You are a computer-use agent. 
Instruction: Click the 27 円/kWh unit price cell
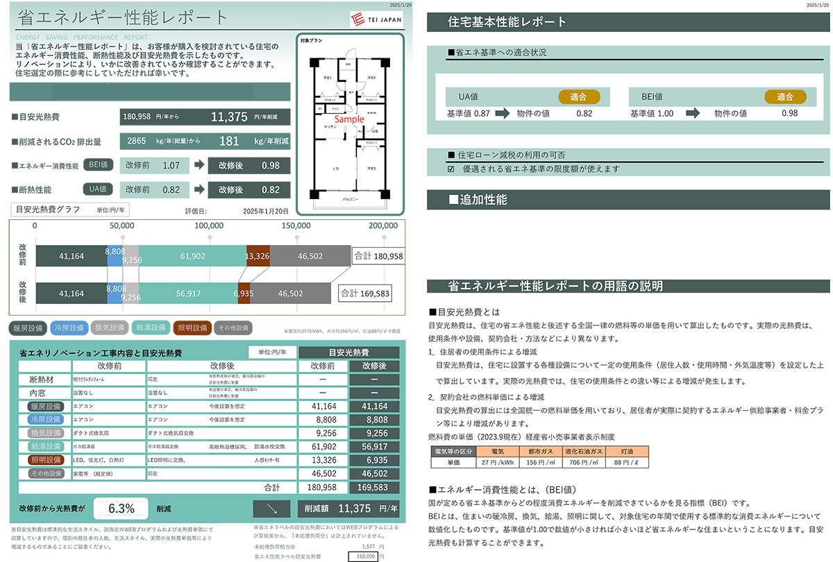498,461
